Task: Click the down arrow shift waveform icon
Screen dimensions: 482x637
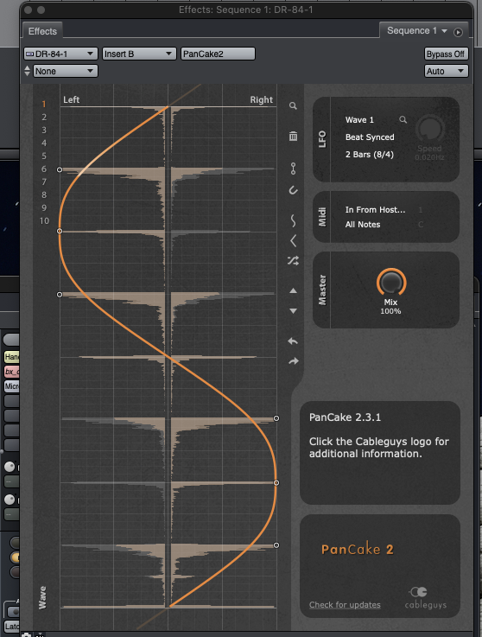Action: pyautogui.click(x=293, y=311)
